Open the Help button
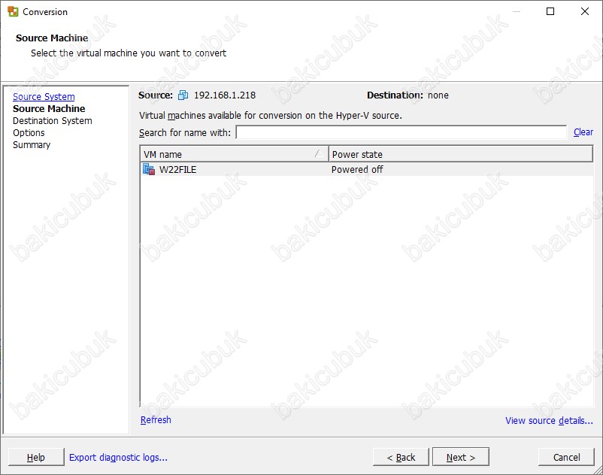Image resolution: width=603 pixels, height=475 pixels. point(36,457)
